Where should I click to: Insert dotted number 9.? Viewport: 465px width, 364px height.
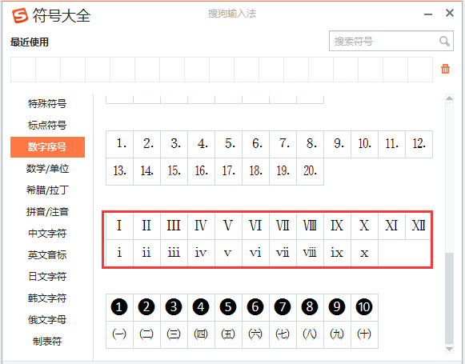(x=337, y=144)
